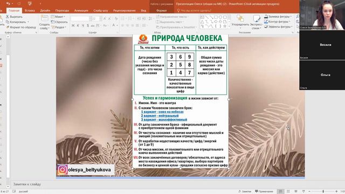The image size is (345, 194).
Task: Click '2 вариант - нейтральный' link
Action: 160,116
